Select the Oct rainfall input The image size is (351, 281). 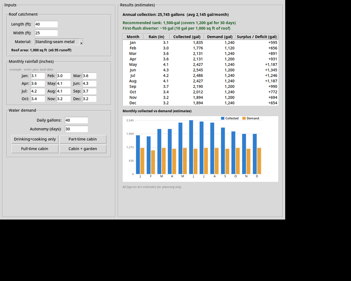38,99
